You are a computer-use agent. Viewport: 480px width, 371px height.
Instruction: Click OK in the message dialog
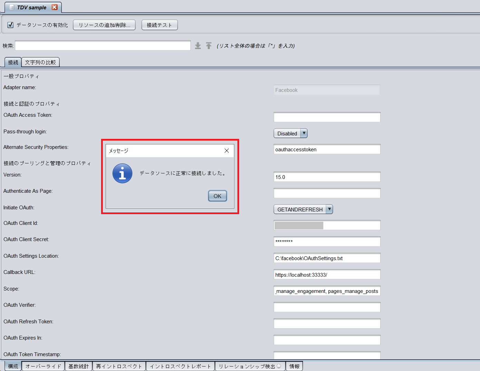[x=217, y=196]
